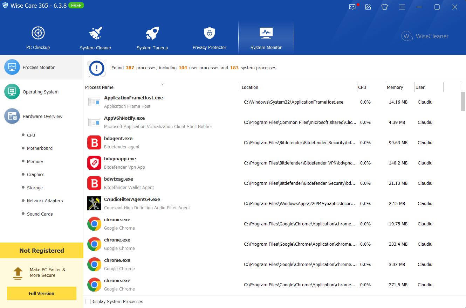466x308 pixels.
Task: Click the 140.2 MB memory value
Action: (x=398, y=163)
